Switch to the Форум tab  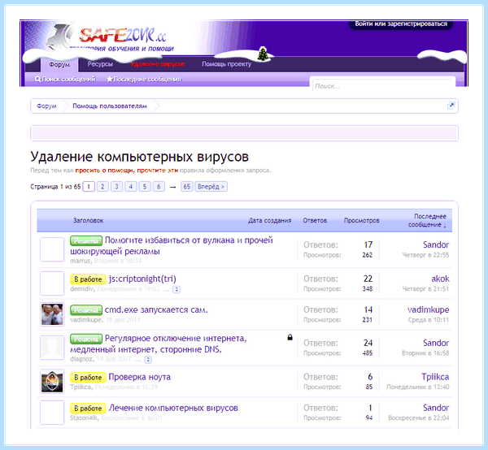click(x=59, y=64)
